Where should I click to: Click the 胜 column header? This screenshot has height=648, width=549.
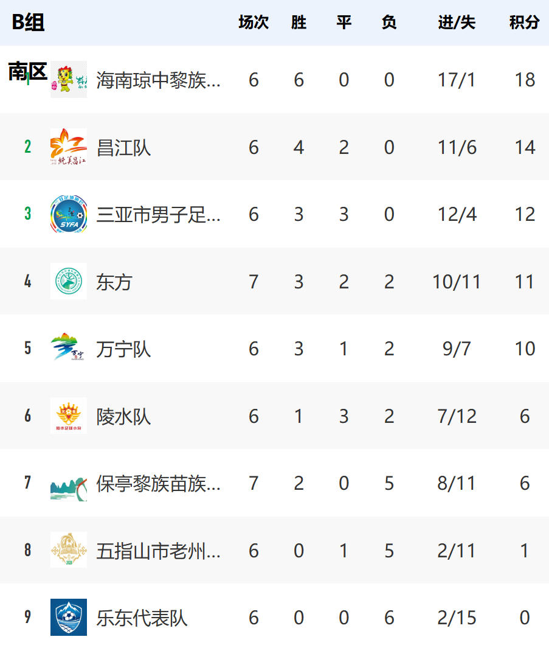click(299, 23)
